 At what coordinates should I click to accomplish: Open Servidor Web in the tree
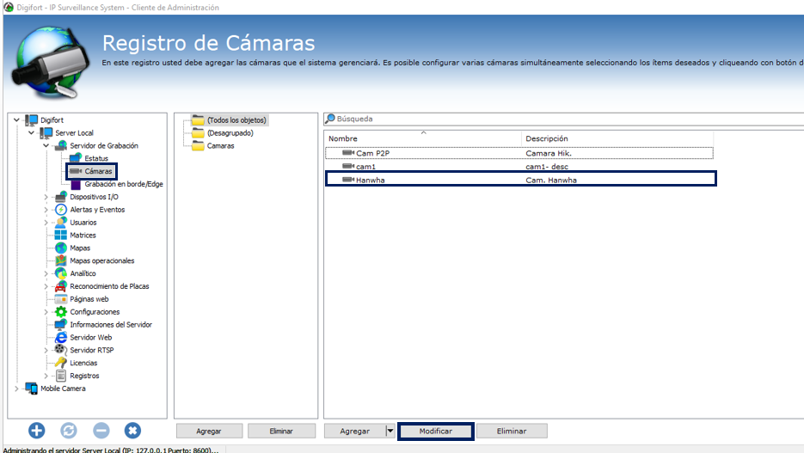point(91,337)
